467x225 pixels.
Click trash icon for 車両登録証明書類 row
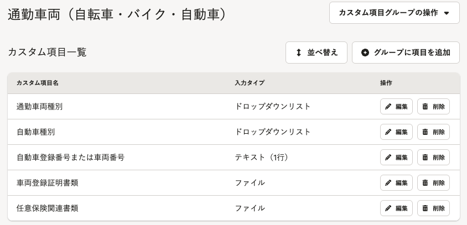426,183
